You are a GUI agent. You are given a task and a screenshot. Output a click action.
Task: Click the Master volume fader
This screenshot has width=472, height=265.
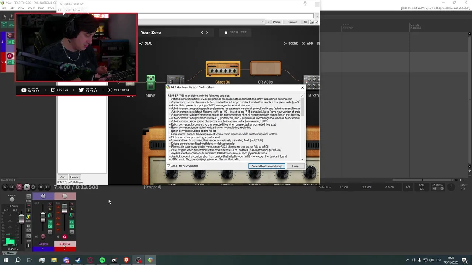coord(21,219)
